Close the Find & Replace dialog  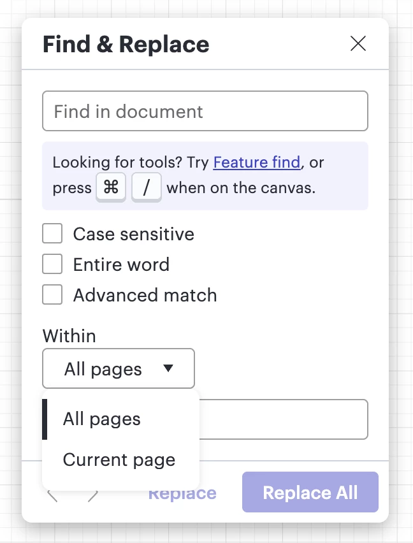tap(358, 43)
